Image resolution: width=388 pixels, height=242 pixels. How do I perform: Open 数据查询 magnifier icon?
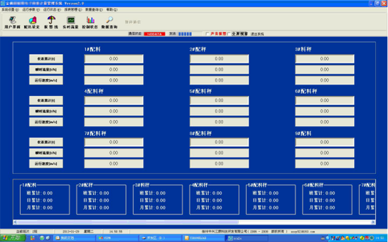[x=110, y=22]
